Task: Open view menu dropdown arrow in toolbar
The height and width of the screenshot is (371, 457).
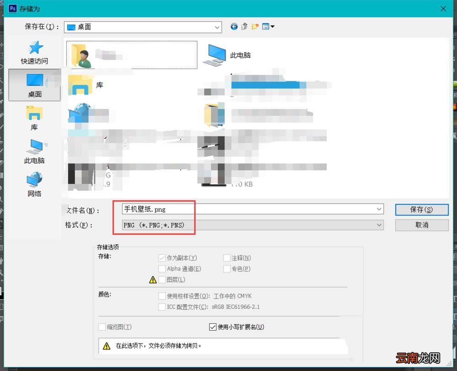Action: point(272,27)
